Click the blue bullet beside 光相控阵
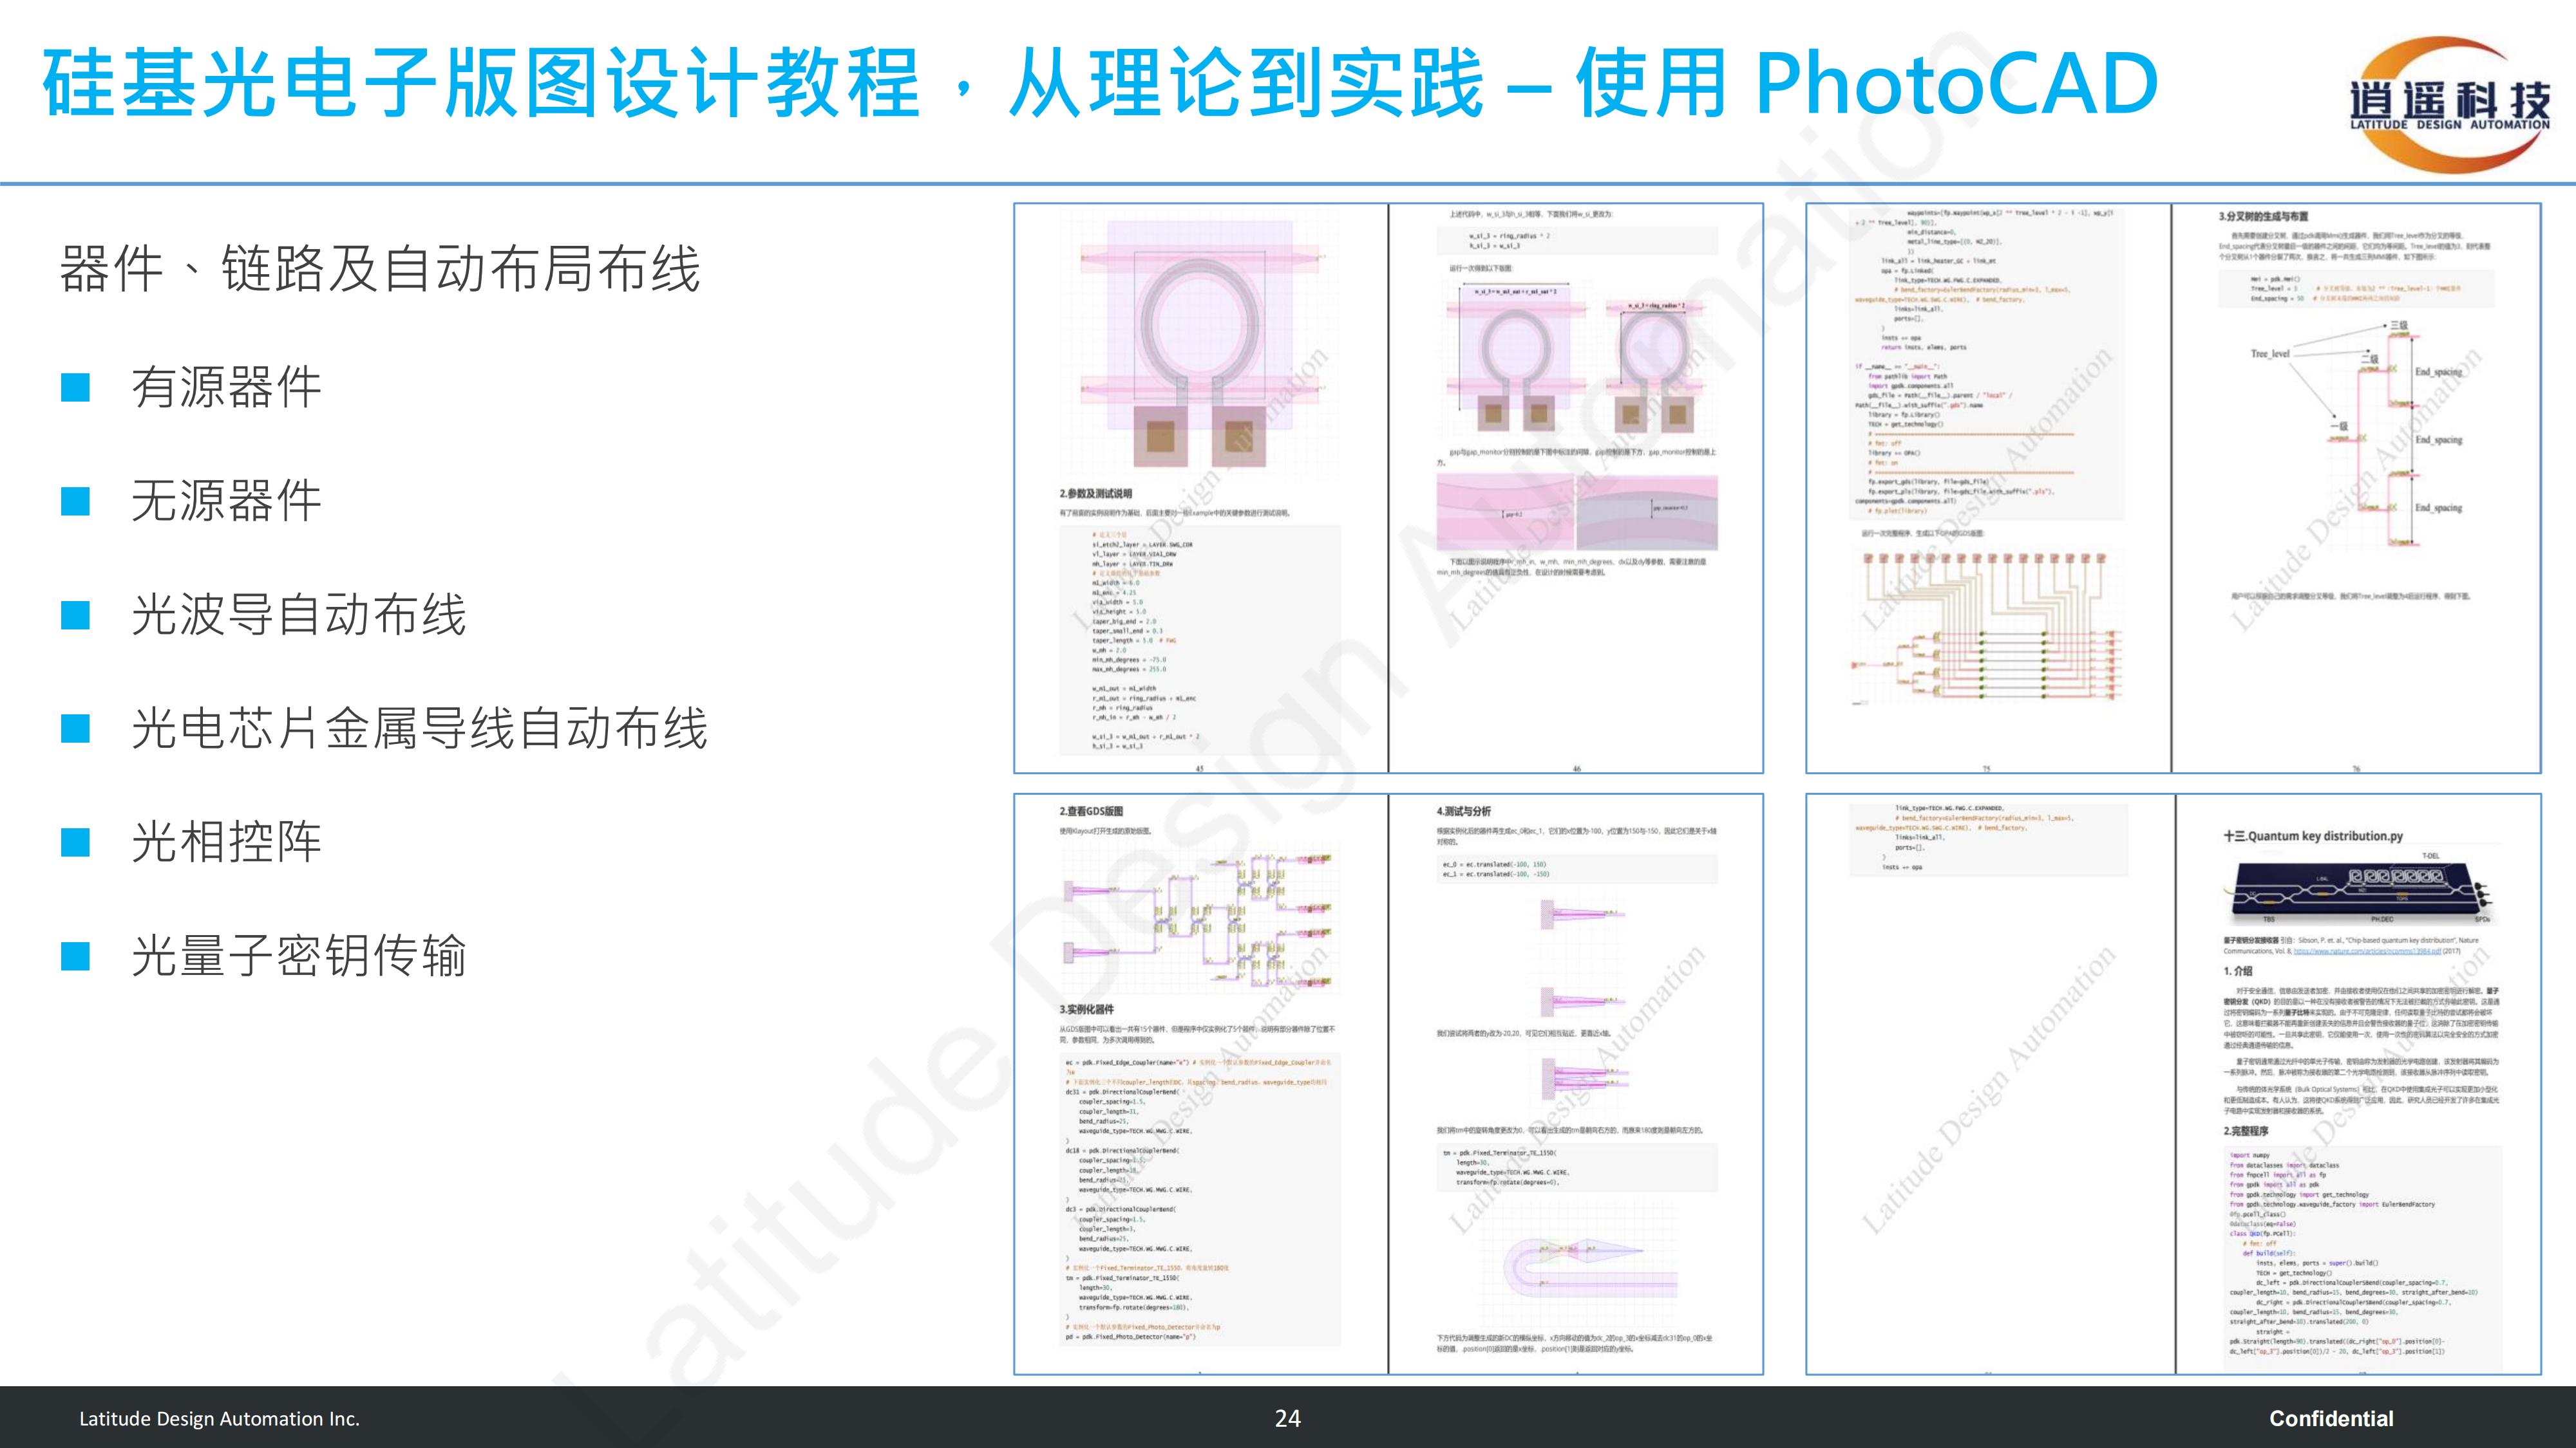This screenshot has height=1448, width=2576. tap(76, 842)
